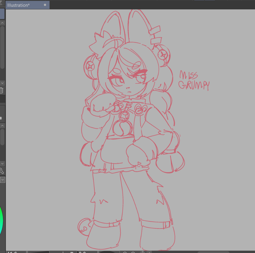Click the upper panel's scroll-down arrow

[2, 83]
